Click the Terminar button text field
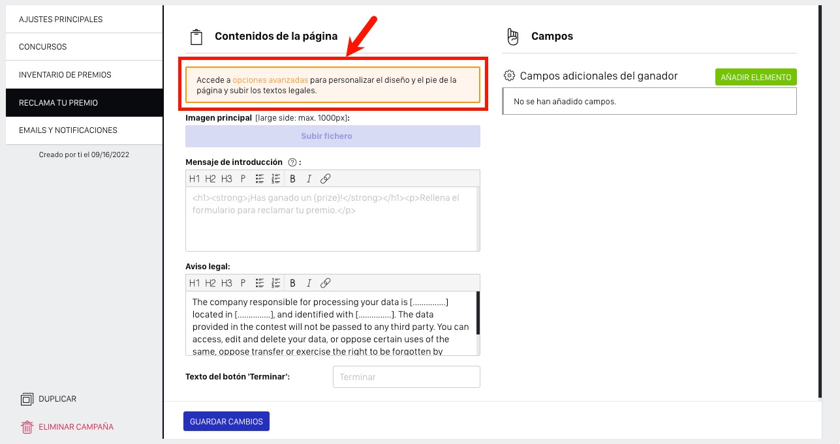 tap(406, 377)
